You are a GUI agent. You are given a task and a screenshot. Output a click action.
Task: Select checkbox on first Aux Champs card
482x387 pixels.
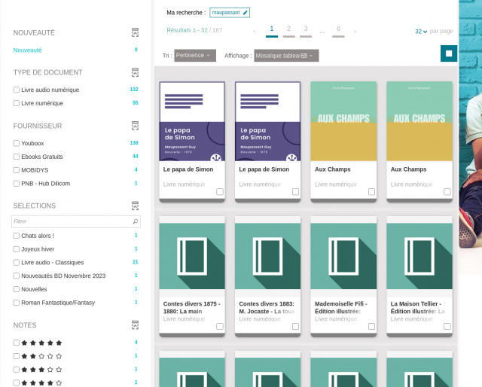pyautogui.click(x=371, y=192)
